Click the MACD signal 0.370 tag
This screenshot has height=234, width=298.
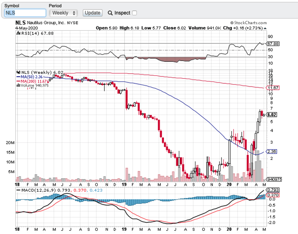click(x=273, y=195)
